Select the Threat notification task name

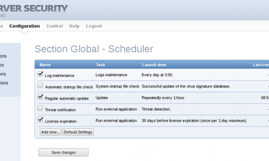point(60,110)
